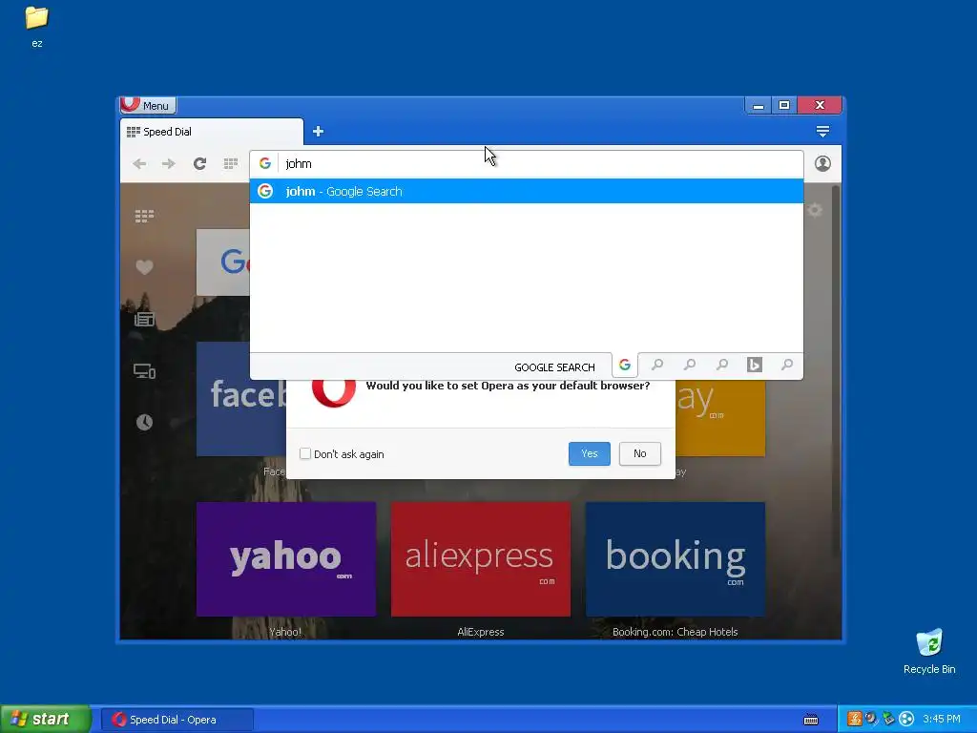The image size is (977, 733).
Task: Open the user account profile icon
Action: click(822, 163)
